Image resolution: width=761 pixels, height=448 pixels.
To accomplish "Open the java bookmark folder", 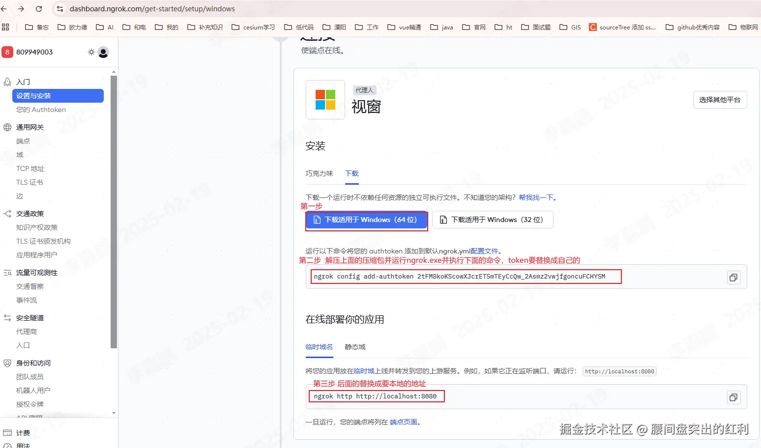I will pyautogui.click(x=441, y=27).
